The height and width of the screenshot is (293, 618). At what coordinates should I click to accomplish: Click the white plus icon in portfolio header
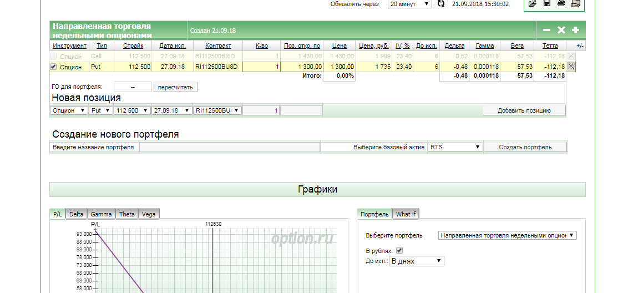tap(575, 30)
